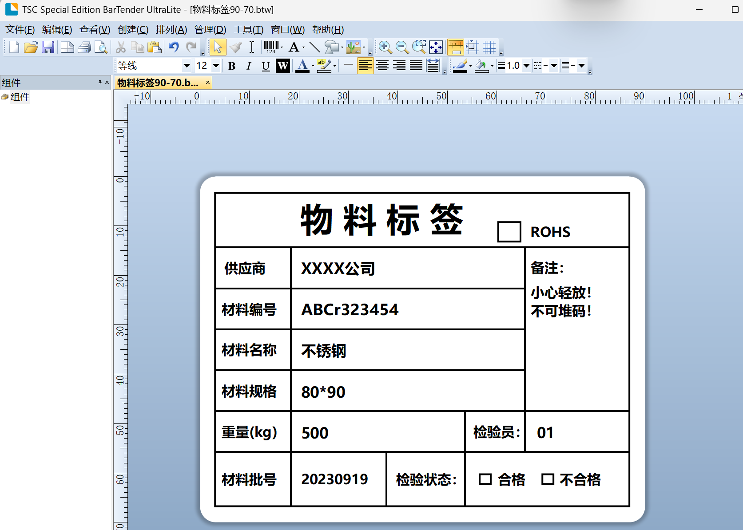Choose the shape creation tool

point(332,47)
